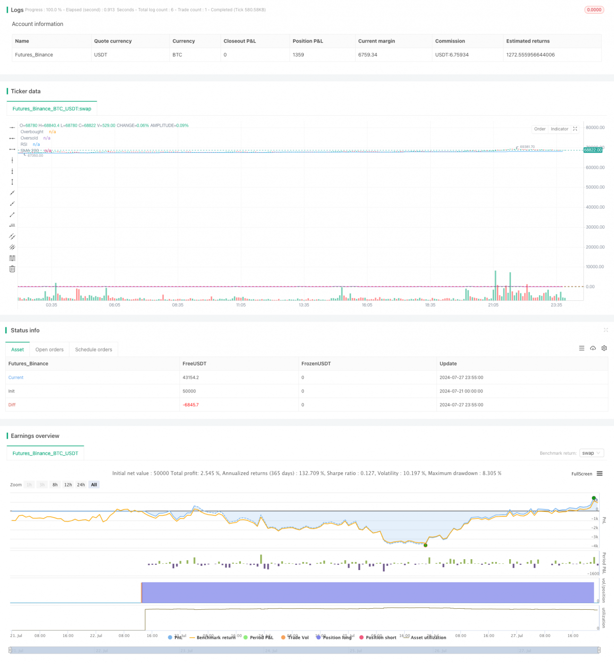Open the Benchmark return swap dropdown
This screenshot has width=614, height=664.
[x=591, y=453]
